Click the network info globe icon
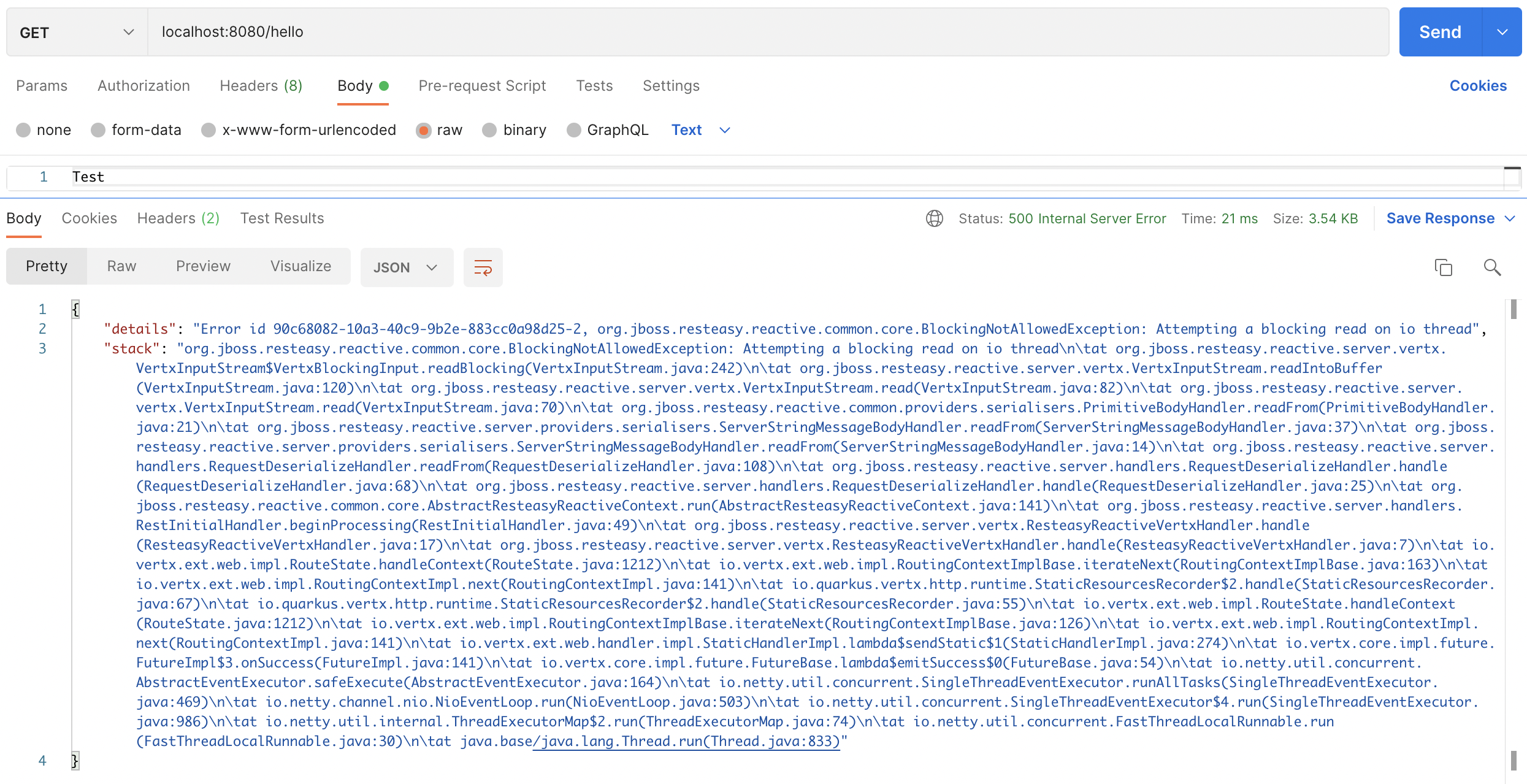The width and height of the screenshot is (1527, 784). tap(934, 218)
